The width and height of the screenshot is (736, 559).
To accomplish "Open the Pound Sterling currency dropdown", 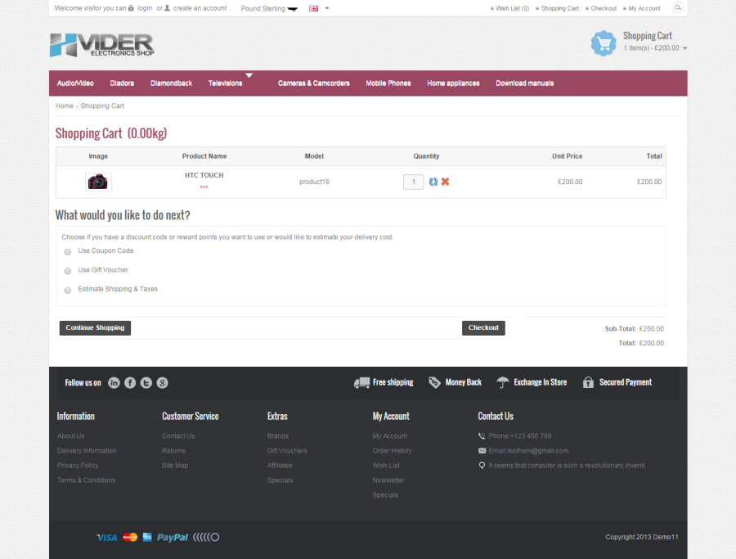I will [269, 8].
